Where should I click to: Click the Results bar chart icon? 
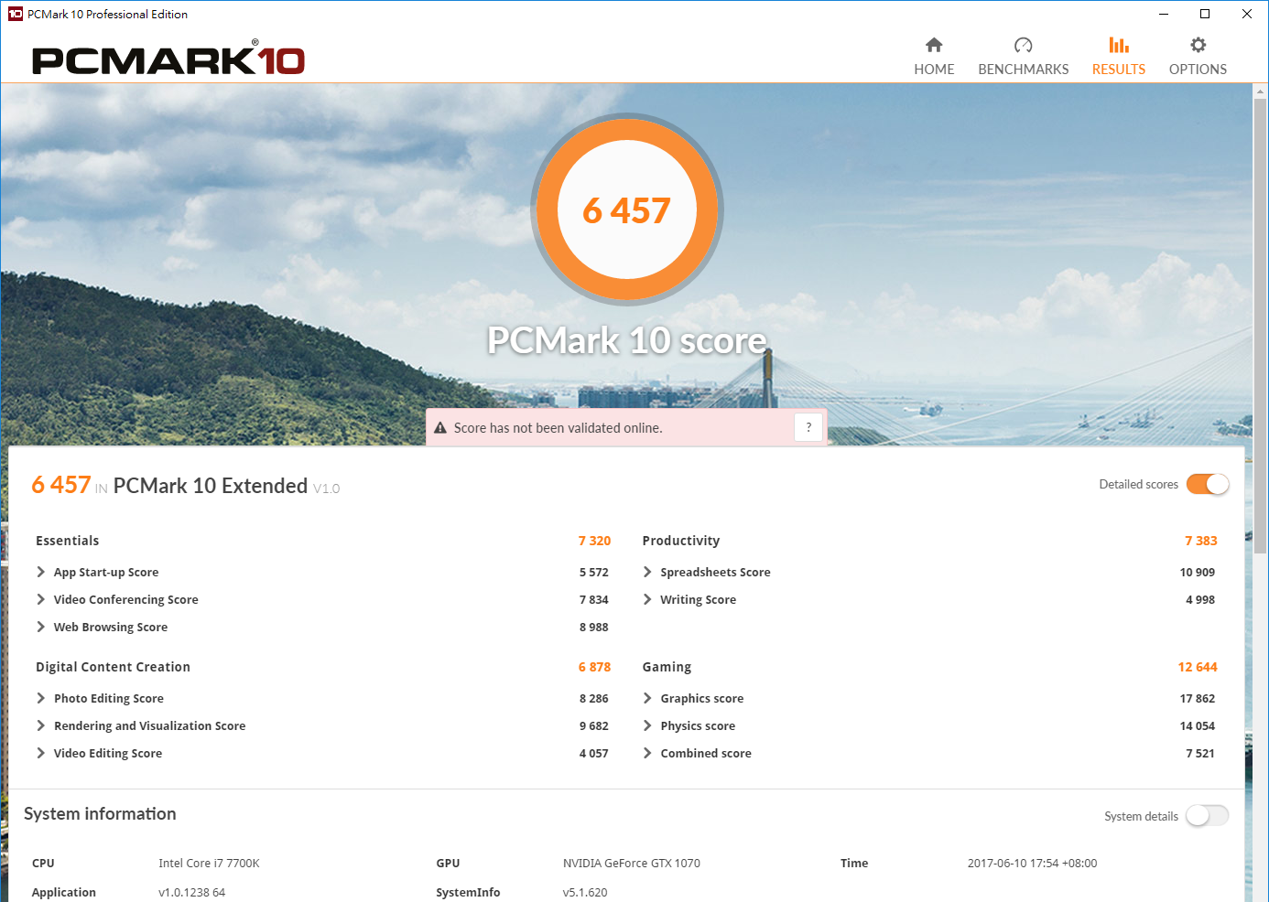click(x=1118, y=45)
